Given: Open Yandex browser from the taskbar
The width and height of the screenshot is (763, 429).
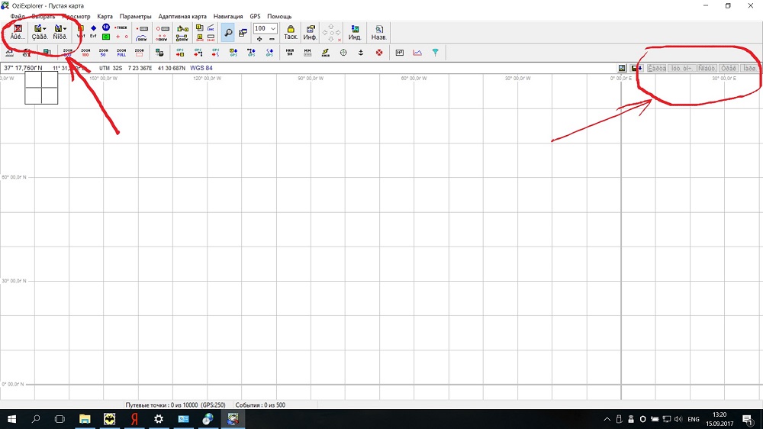Looking at the screenshot, I should (134, 419).
